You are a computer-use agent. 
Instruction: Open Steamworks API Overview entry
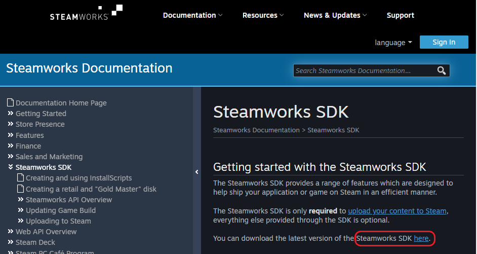69,200
